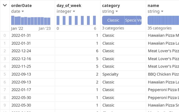Open the name column string type dropdown
The width and height of the screenshot is (179, 112).
(x=162, y=11)
